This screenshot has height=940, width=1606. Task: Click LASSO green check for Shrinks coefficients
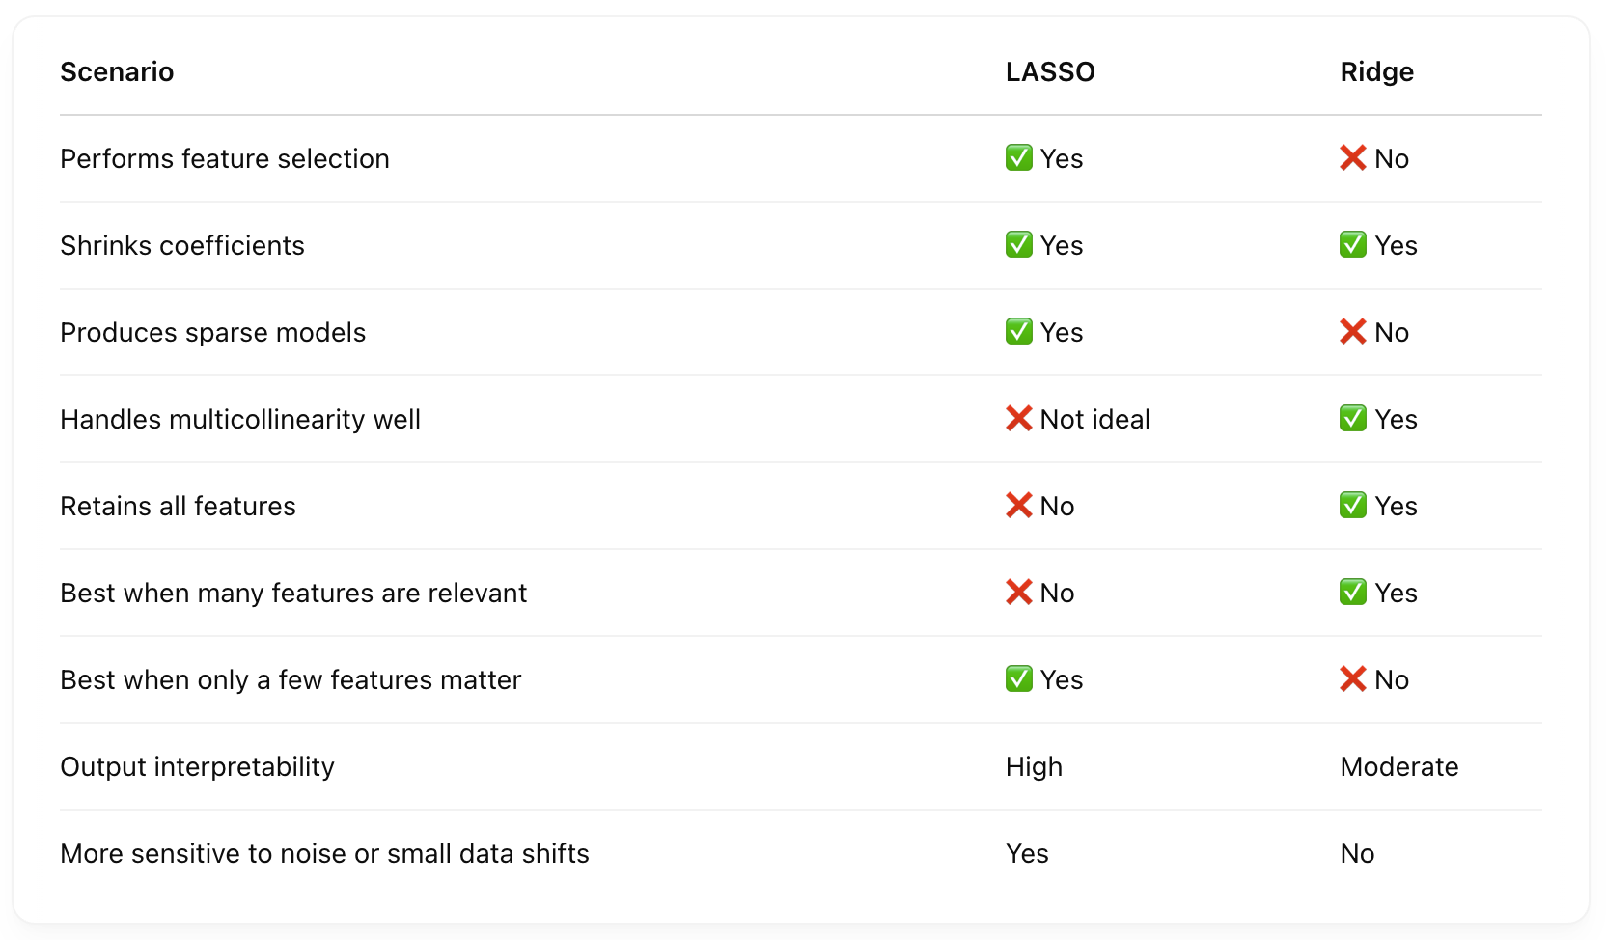pos(1018,244)
